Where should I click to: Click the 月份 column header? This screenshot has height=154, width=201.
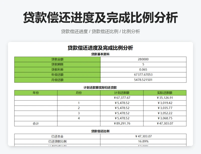(x=79, y=93)
